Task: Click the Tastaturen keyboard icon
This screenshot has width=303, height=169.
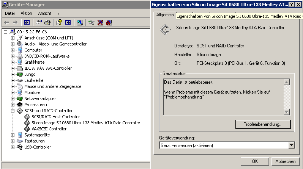Action: pyautogui.click(x=20, y=141)
